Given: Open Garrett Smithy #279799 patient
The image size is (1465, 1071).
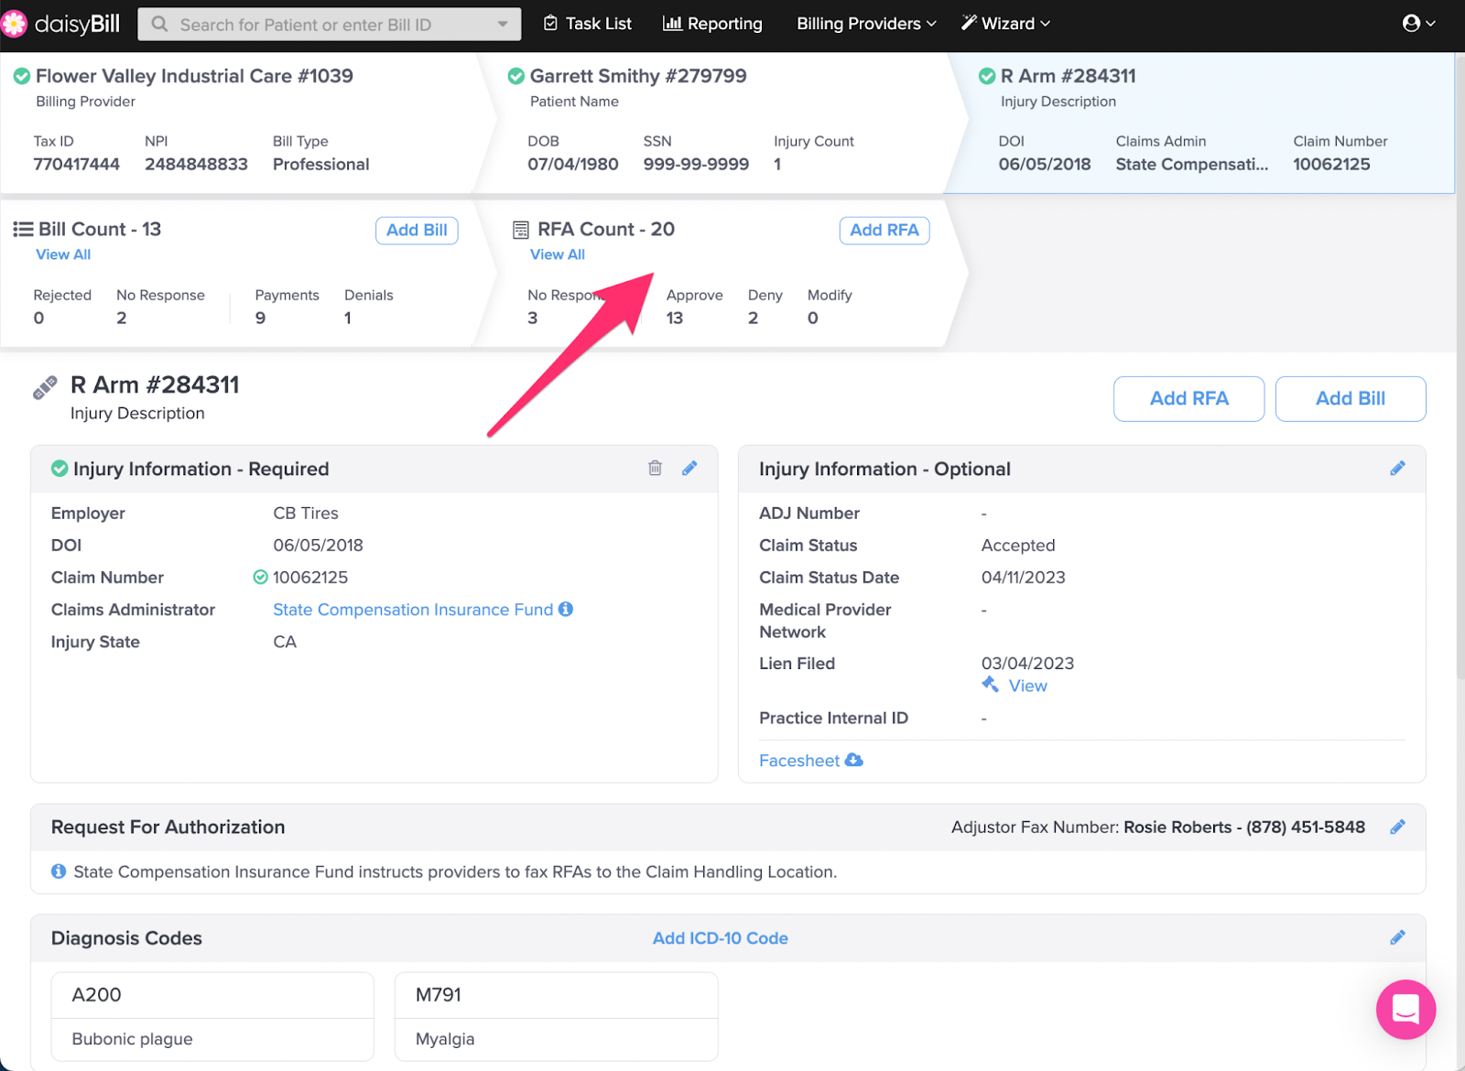Looking at the screenshot, I should [x=638, y=76].
